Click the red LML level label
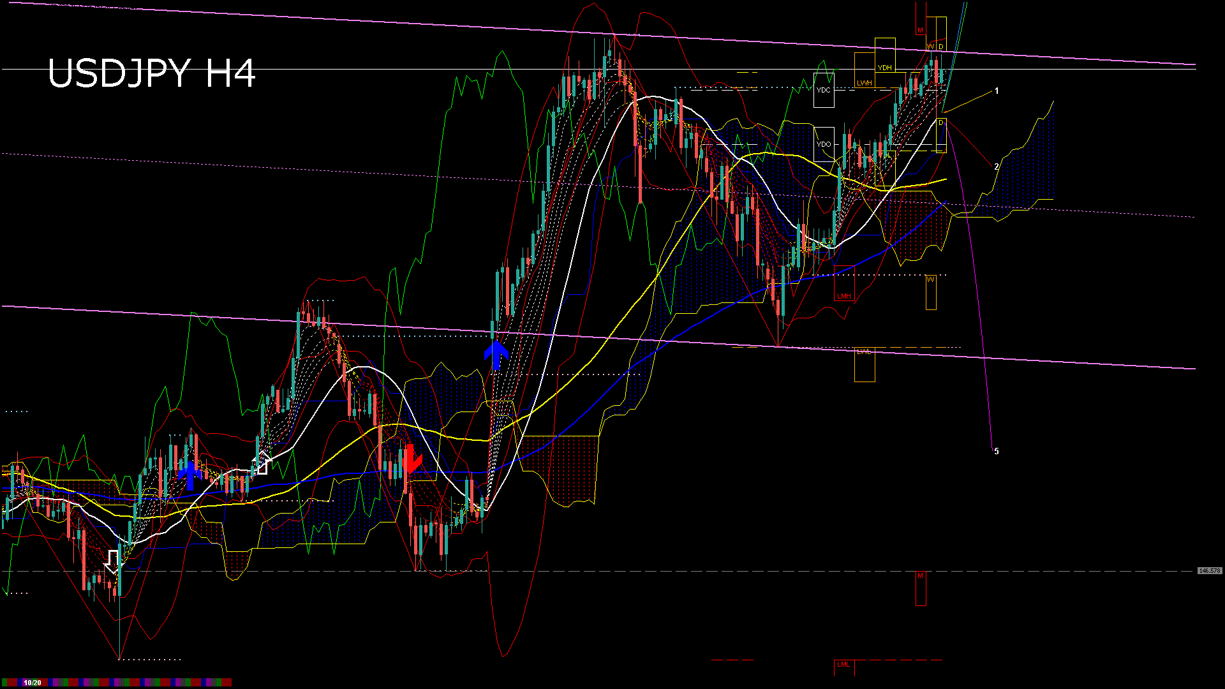This screenshot has height=689, width=1225. coord(843,665)
